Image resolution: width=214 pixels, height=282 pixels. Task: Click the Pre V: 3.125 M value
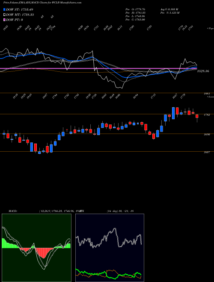click(169, 12)
